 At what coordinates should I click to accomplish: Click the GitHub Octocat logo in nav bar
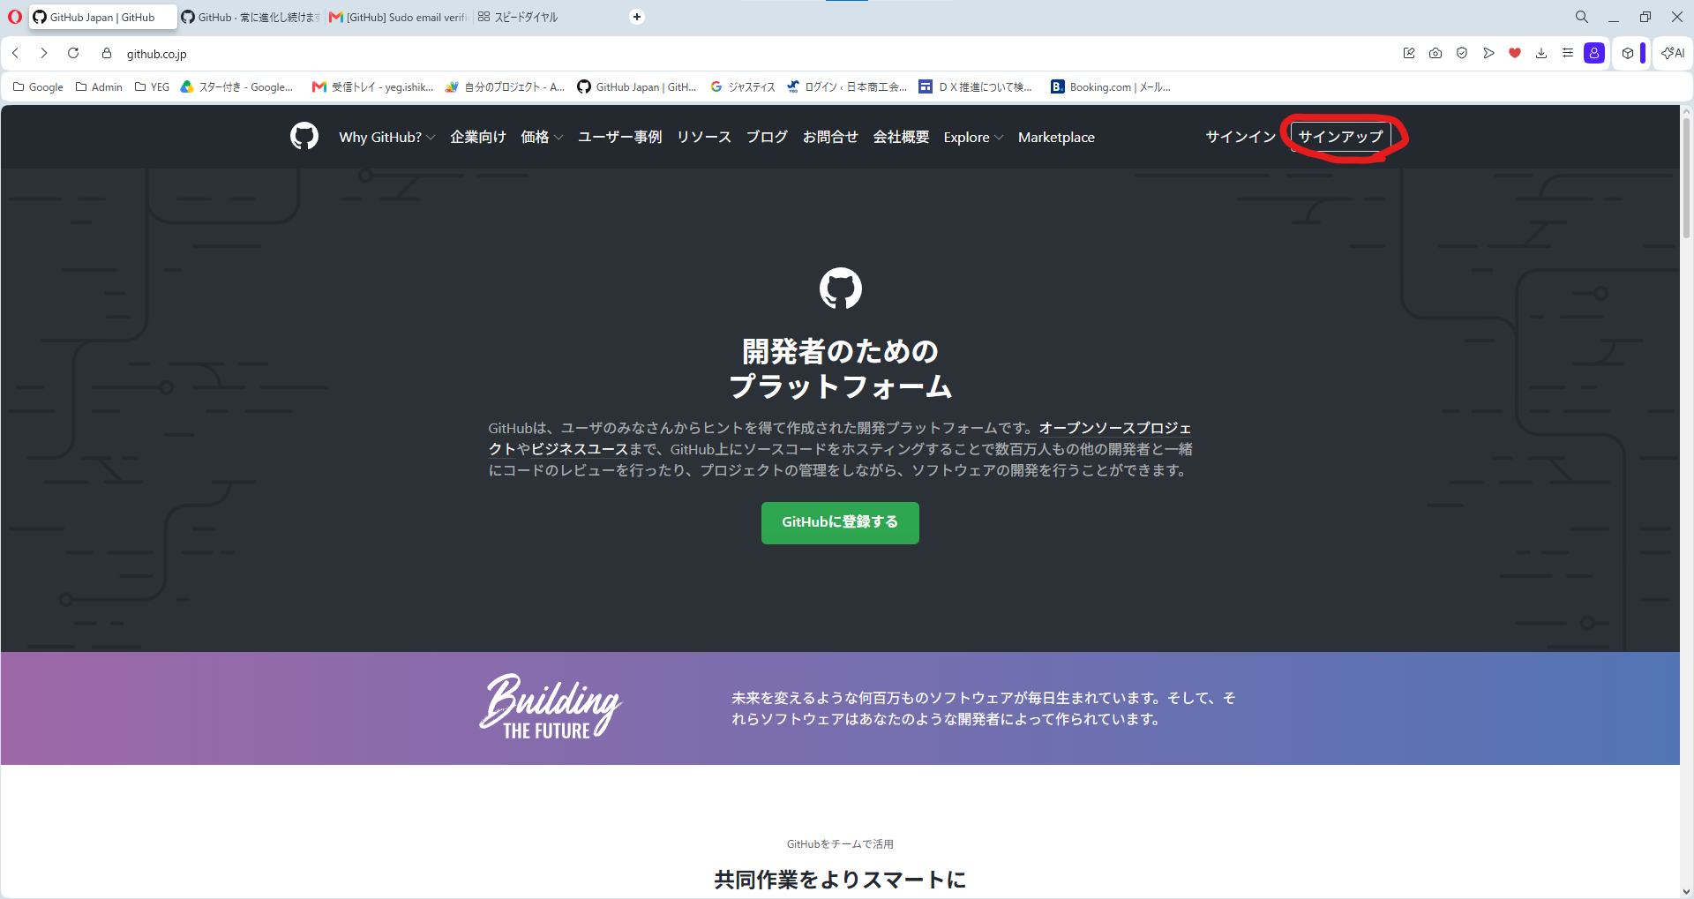[304, 136]
